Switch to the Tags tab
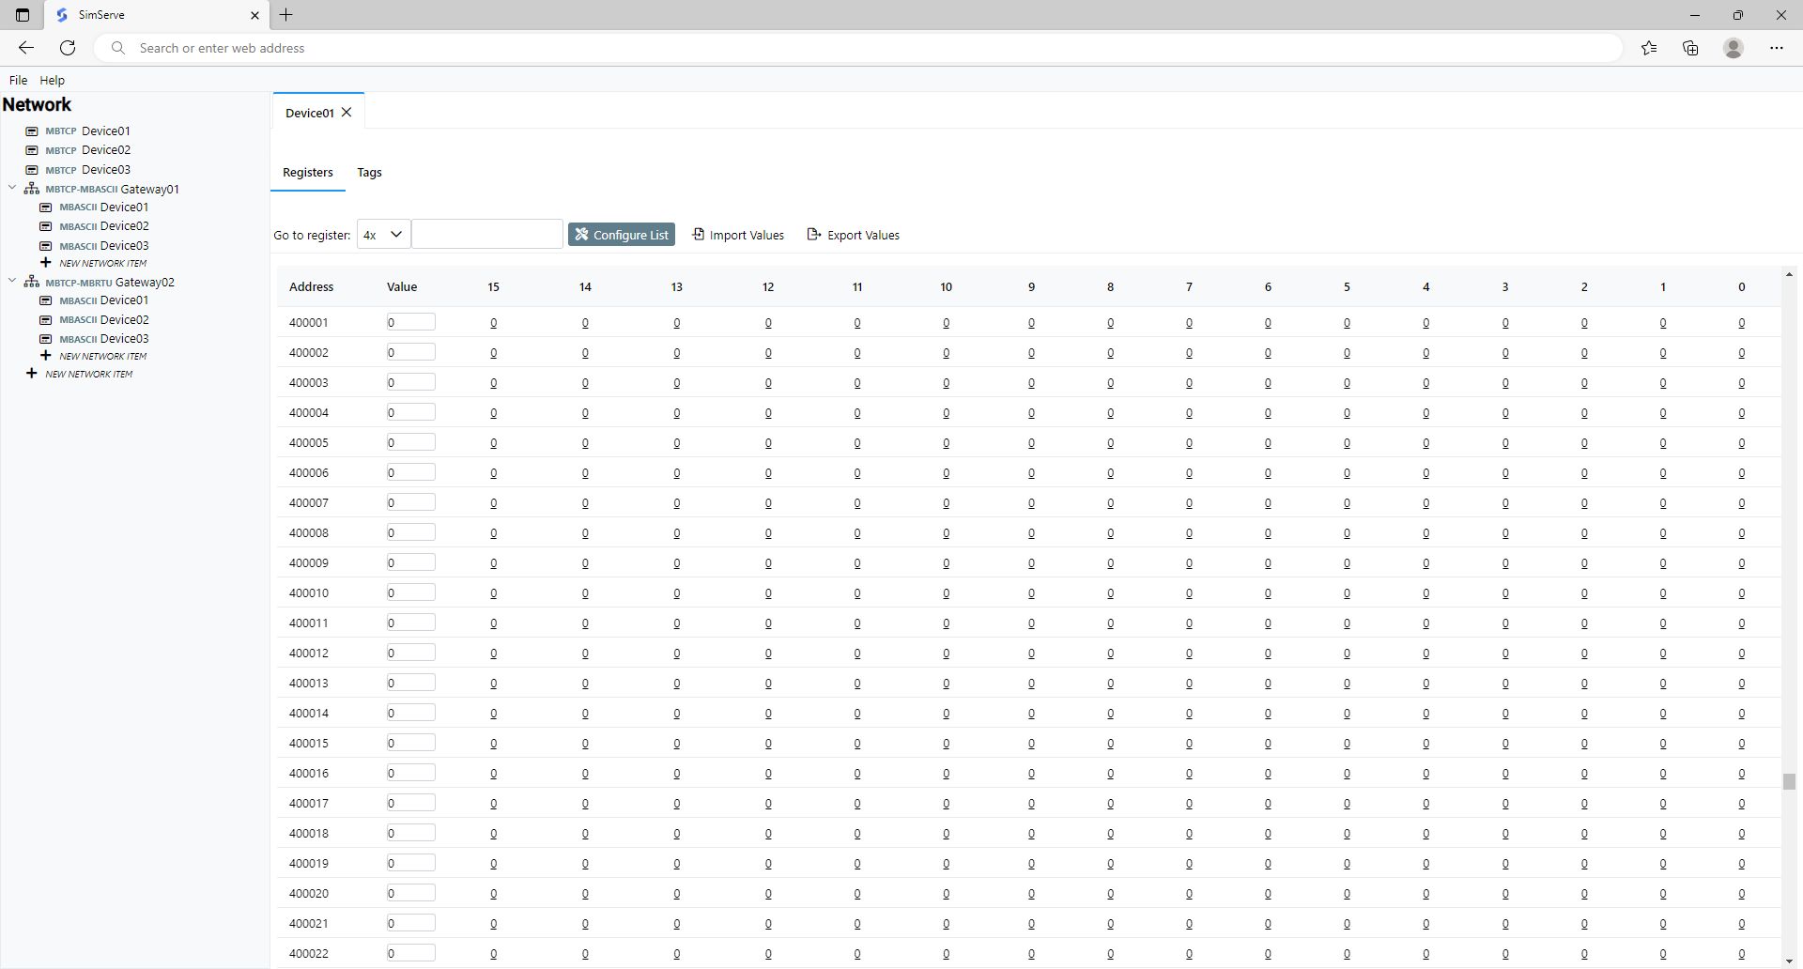 [368, 172]
